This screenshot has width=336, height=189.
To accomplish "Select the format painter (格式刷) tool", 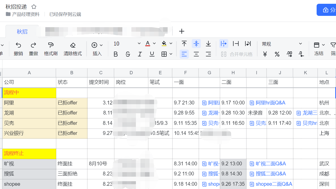I will coord(51,45).
